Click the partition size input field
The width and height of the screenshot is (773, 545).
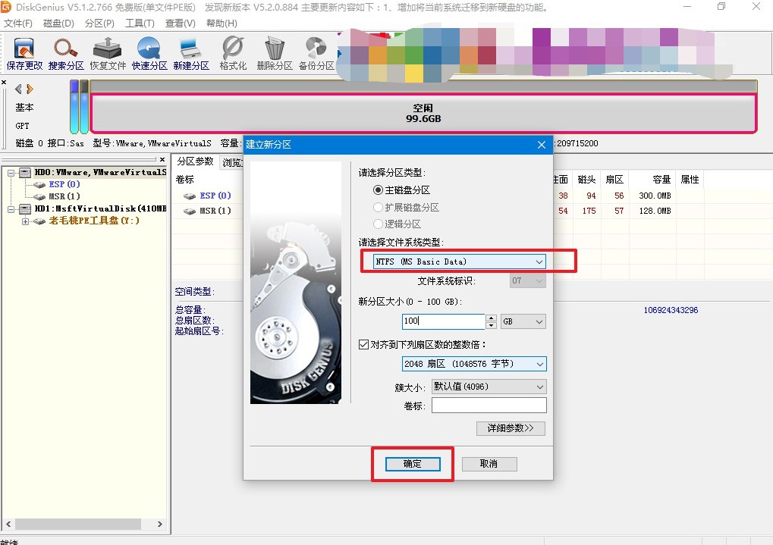444,321
